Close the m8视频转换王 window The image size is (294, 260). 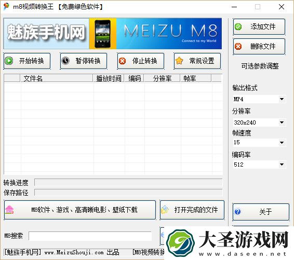282,7
